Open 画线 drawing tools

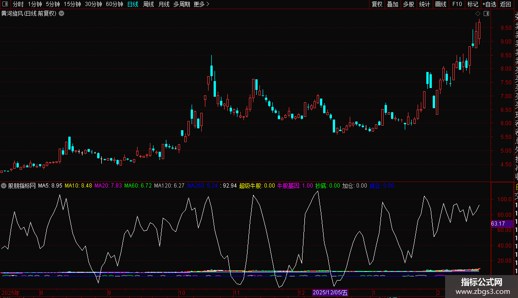[x=441, y=4]
